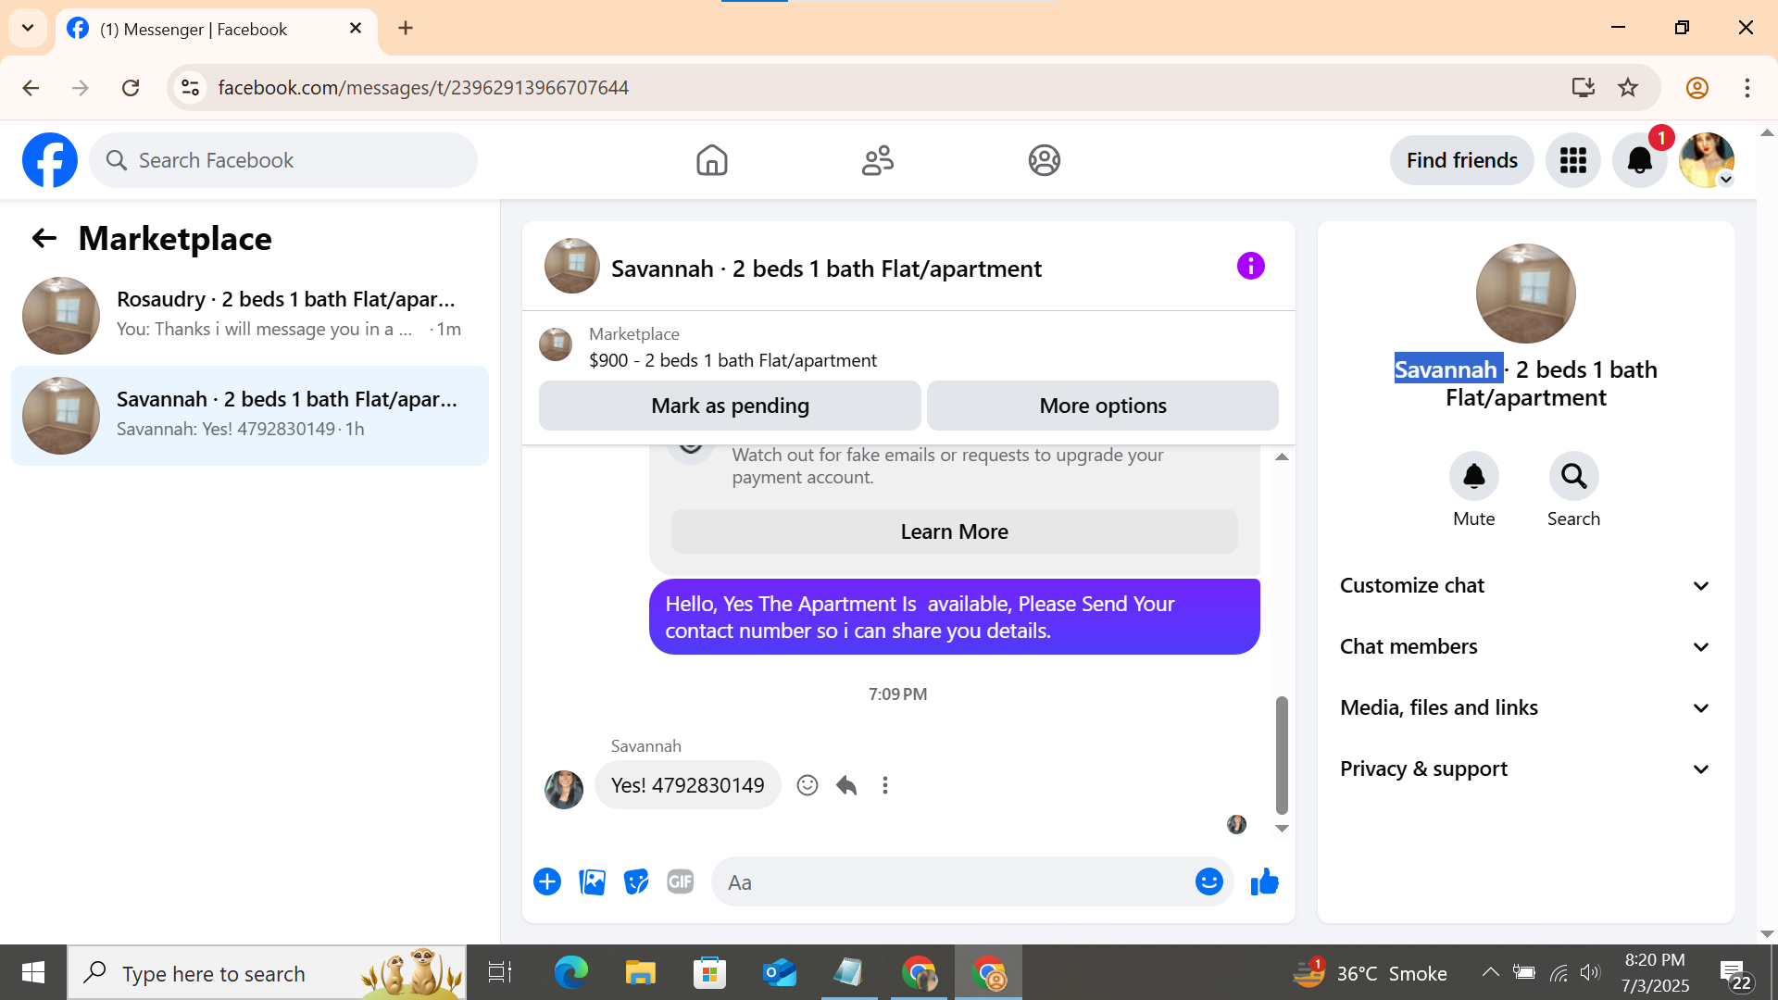1778x1000 pixels.
Task: Open File Explorer from Windows taskbar
Action: point(639,973)
